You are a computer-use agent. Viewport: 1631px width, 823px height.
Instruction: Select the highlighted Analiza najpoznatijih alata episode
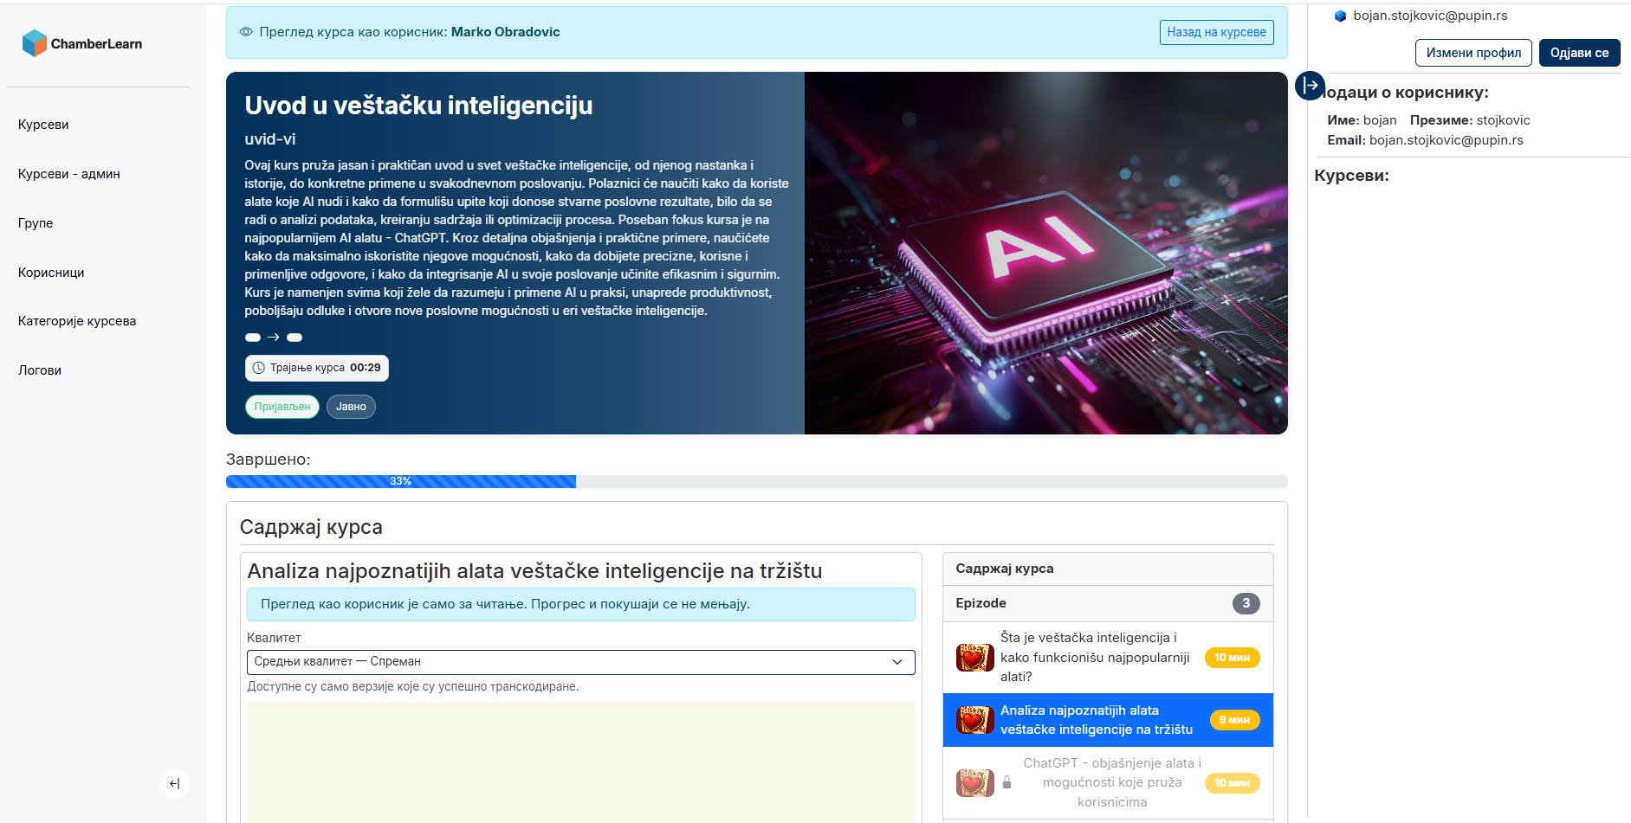pos(1108,720)
